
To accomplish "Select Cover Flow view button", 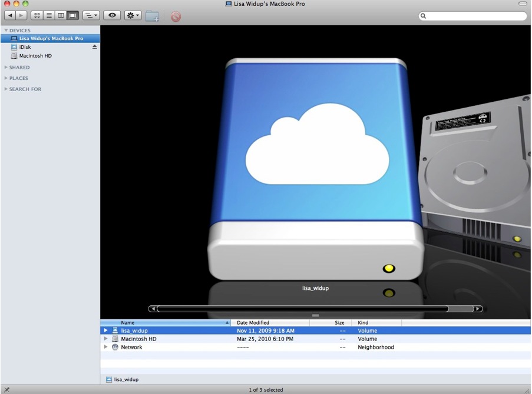I will tap(72, 15).
